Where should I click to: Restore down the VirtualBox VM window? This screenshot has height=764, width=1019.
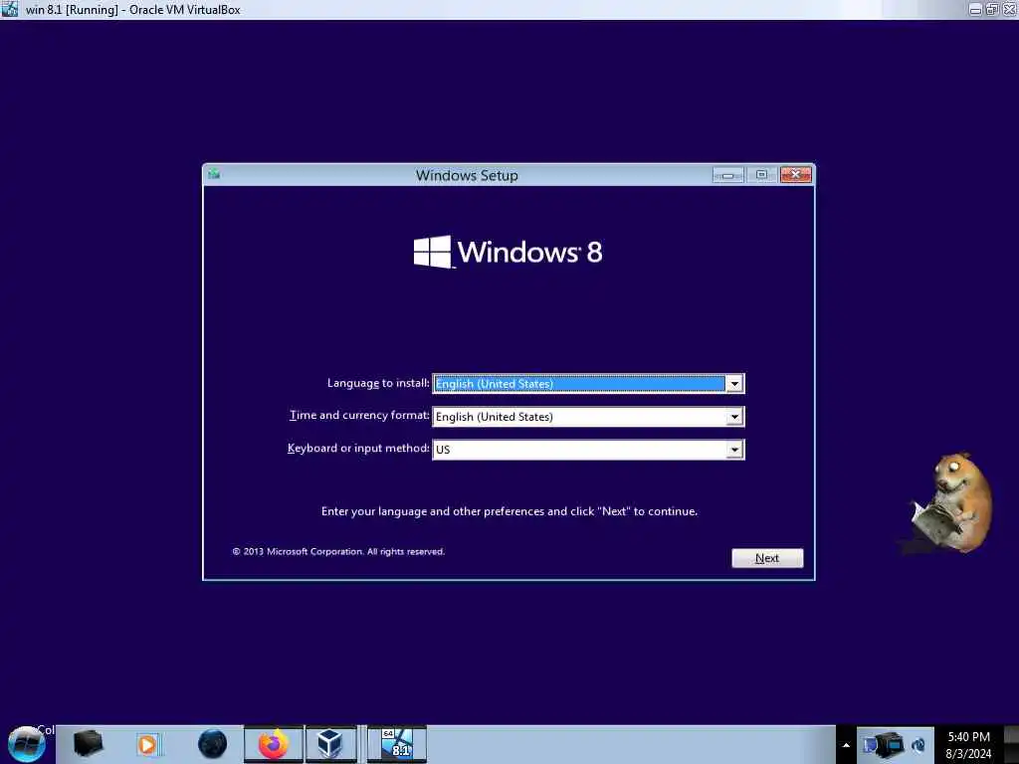click(x=992, y=10)
